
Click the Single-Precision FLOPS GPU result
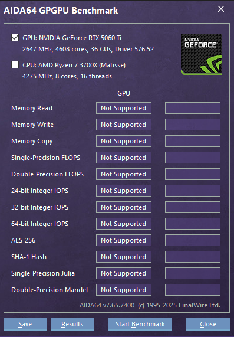[x=124, y=158]
